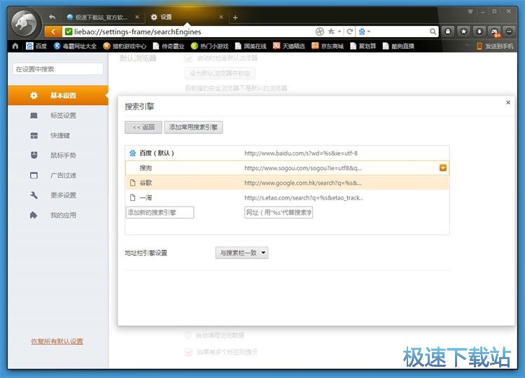Click the undo closed tab arrow
The image size is (525, 378).
click(x=52, y=17)
